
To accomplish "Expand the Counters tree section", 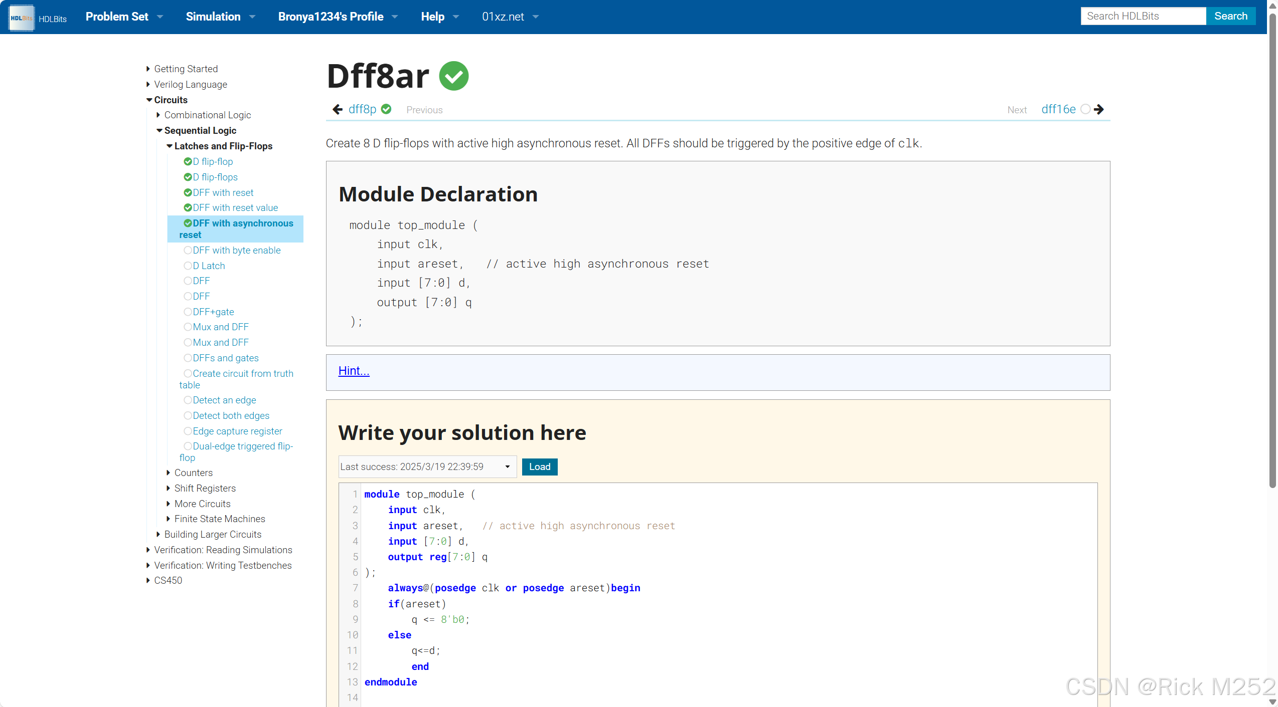I will coord(168,473).
